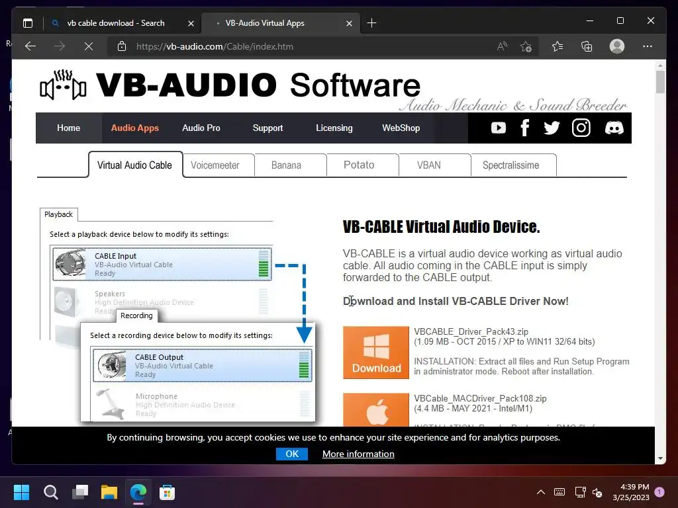Switch to the Potato tab
678x508 pixels.
coord(362,165)
